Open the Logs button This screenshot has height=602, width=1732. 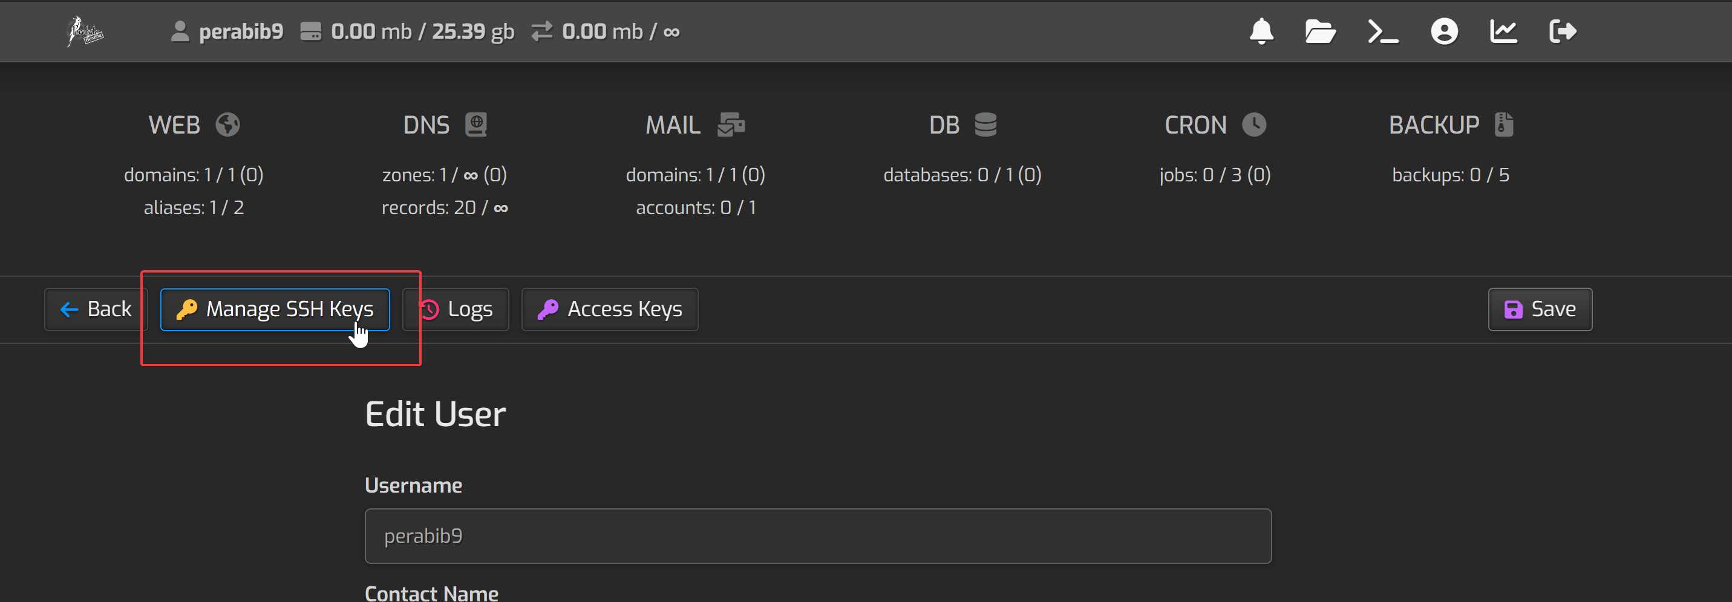pos(457,309)
